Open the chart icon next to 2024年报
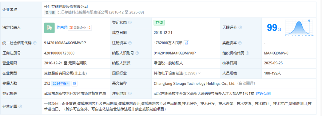Screen dimensions: 322x116 (74, 83)
